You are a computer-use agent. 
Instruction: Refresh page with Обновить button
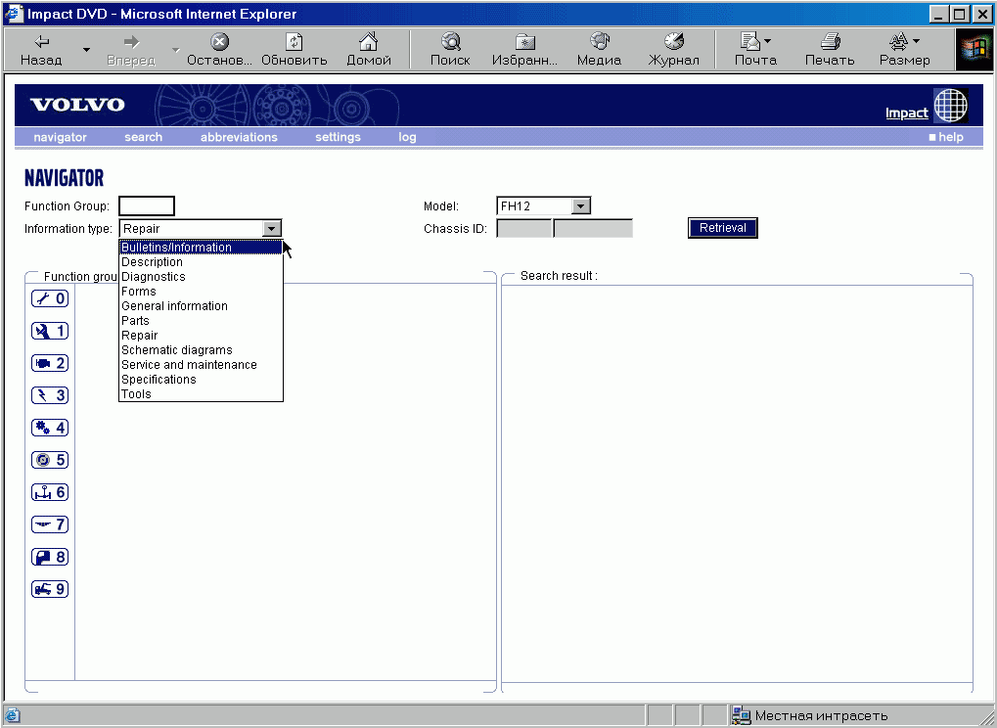click(x=294, y=50)
